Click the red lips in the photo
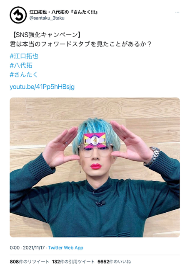 (x=96, y=166)
